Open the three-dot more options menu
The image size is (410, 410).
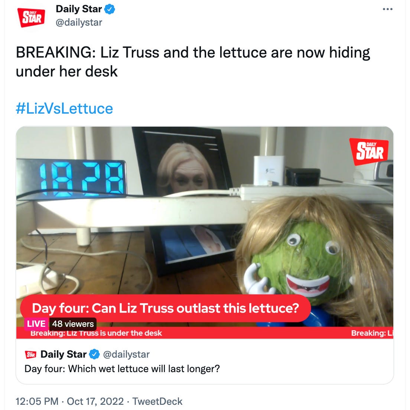[x=387, y=9]
